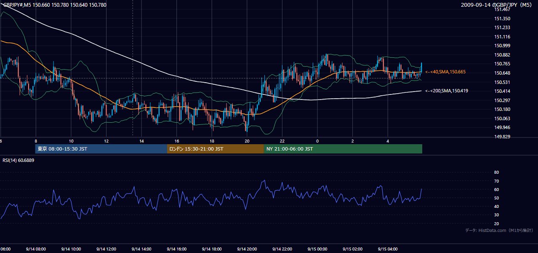The width and height of the screenshot is (538, 253).
Task: Click the 151.350 price axis label
Action: coord(502,19)
